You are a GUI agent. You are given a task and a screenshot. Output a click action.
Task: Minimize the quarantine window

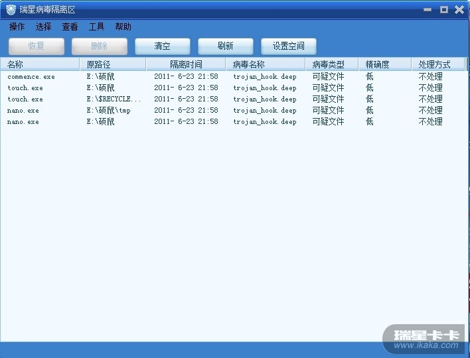(428, 10)
